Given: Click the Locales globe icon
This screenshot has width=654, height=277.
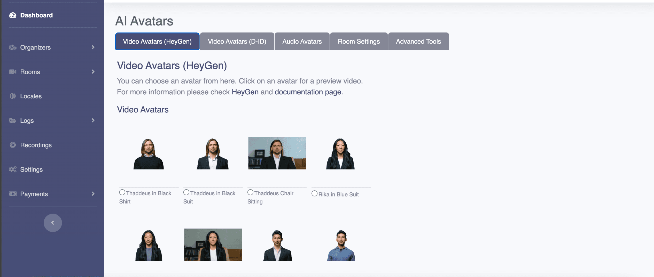Looking at the screenshot, I should pyautogui.click(x=13, y=96).
